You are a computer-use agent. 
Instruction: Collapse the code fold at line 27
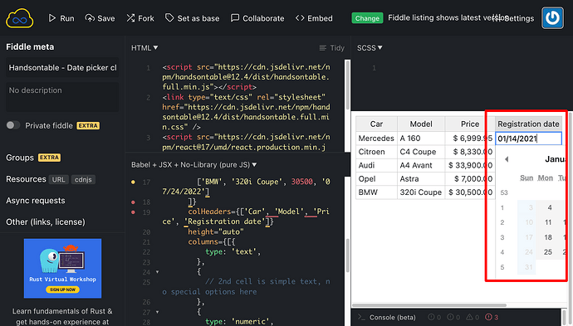click(158, 312)
